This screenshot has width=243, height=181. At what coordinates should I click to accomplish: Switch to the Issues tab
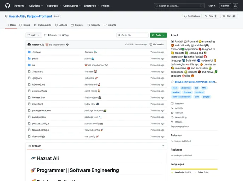(25, 25)
